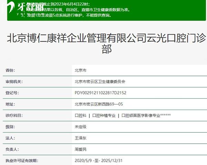The width and height of the screenshot is (207, 165).
Task: Click the notice line about 凌晨1点至凌晨5点系统维护
Action: (x=66, y=15)
